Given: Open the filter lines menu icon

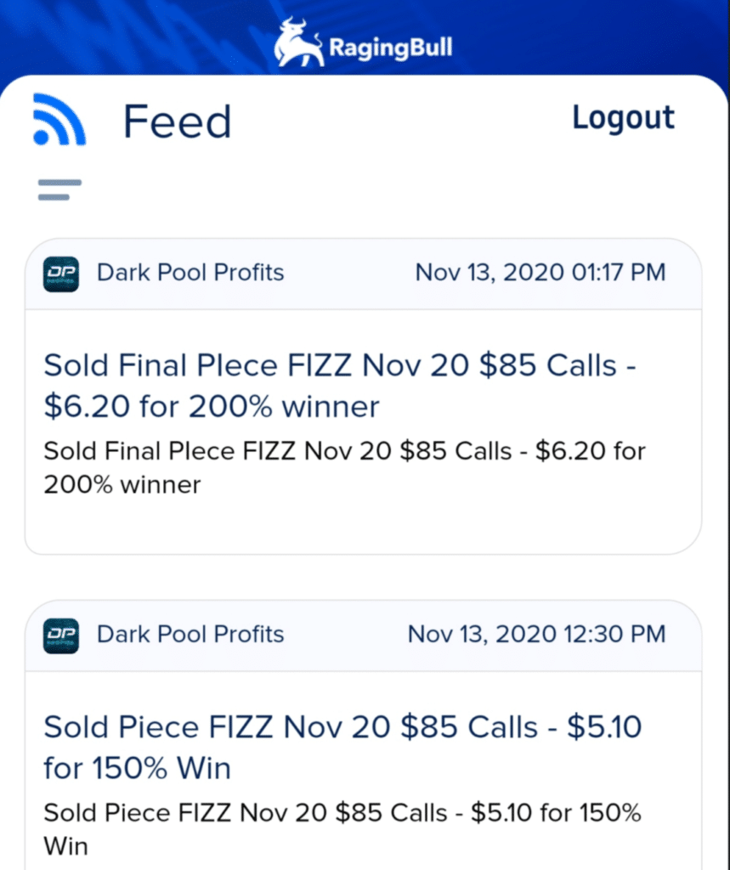Looking at the screenshot, I should [x=59, y=189].
